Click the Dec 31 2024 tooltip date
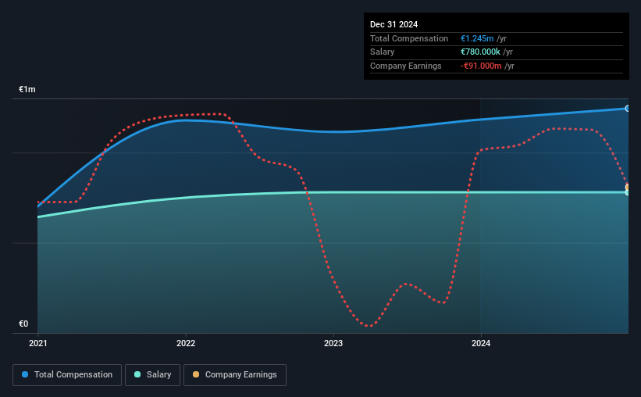This screenshot has height=397, width=641. coord(394,24)
